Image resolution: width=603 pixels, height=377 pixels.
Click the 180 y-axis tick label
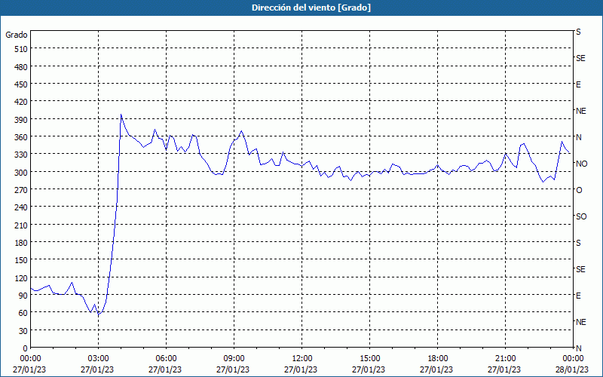point(21,243)
